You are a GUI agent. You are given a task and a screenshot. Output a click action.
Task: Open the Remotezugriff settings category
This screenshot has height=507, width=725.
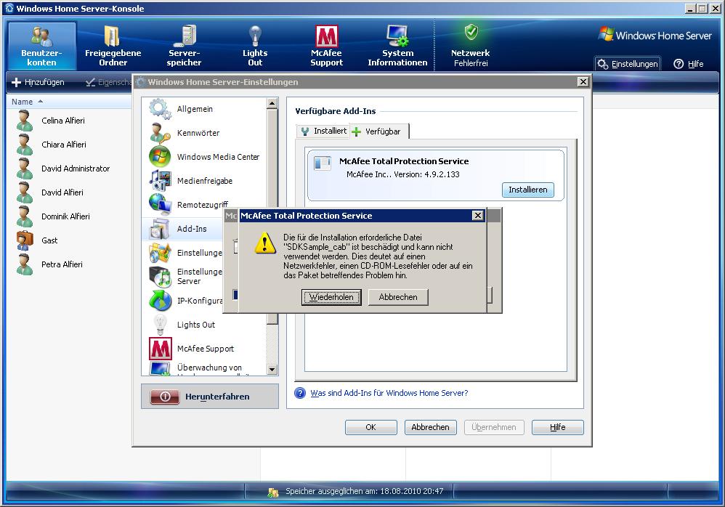coord(204,205)
